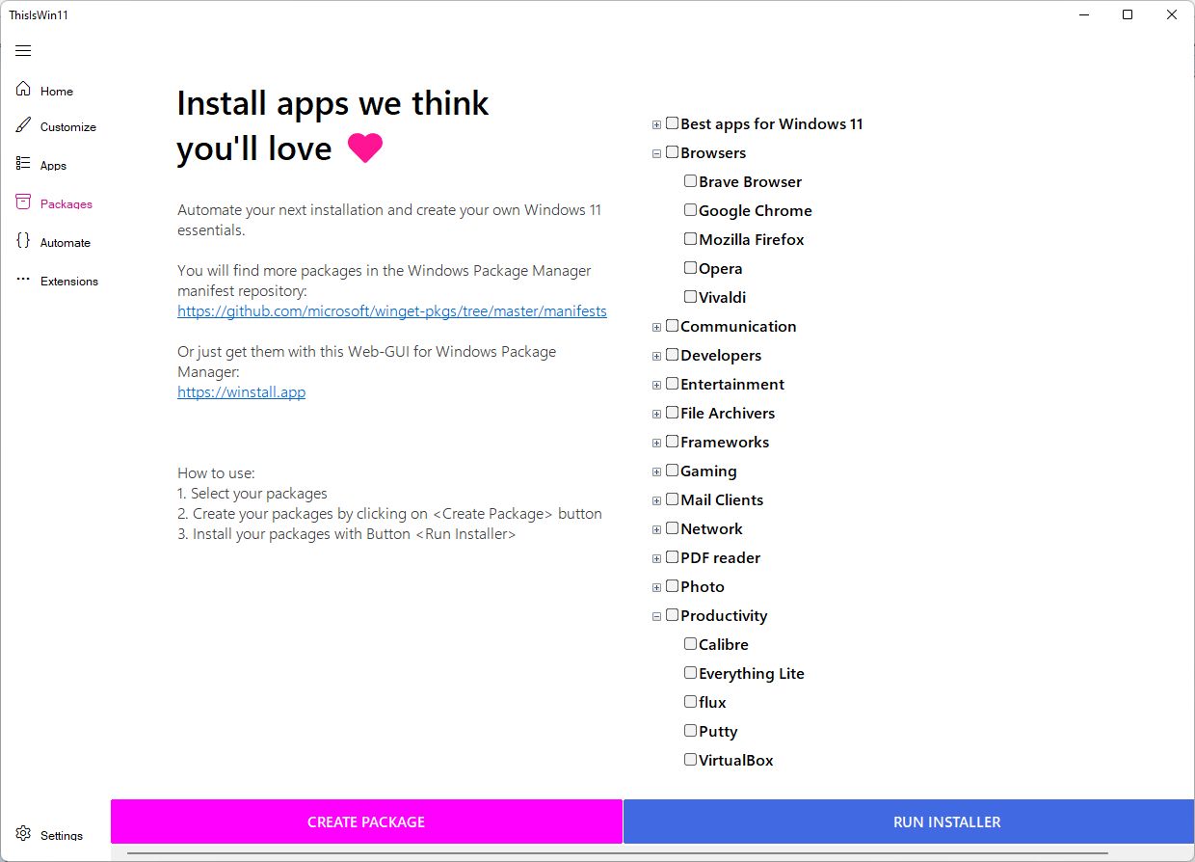
Task: Check the Browsers category checkbox
Action: click(x=672, y=152)
